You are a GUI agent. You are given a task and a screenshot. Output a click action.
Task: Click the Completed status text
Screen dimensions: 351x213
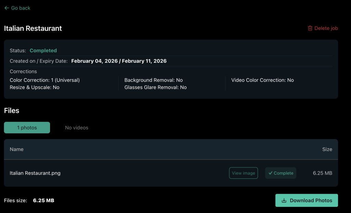43,50
